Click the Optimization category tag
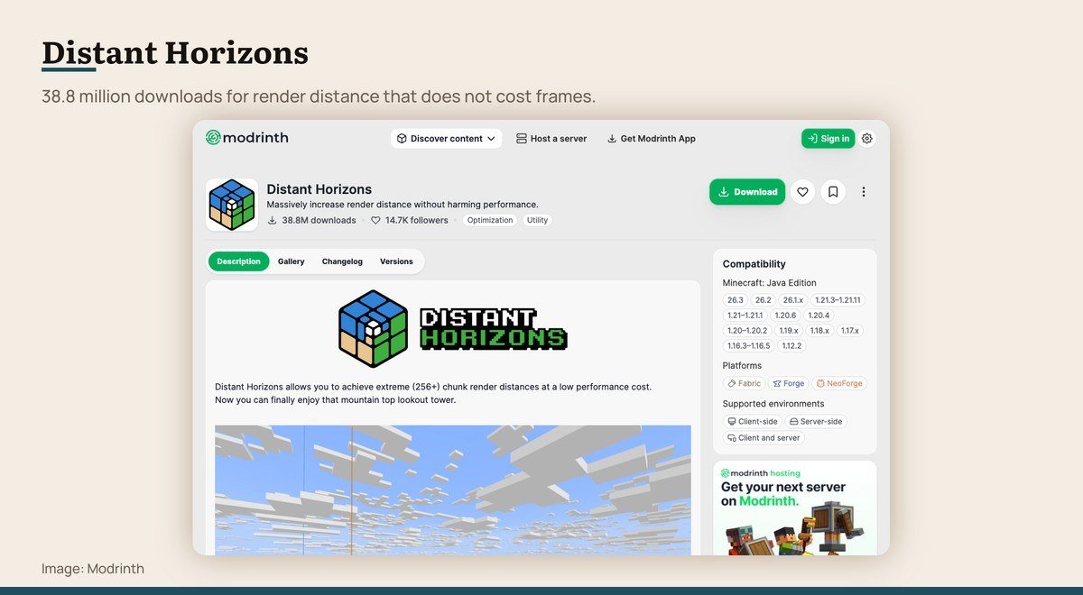This screenshot has height=595, width=1083. tap(490, 220)
